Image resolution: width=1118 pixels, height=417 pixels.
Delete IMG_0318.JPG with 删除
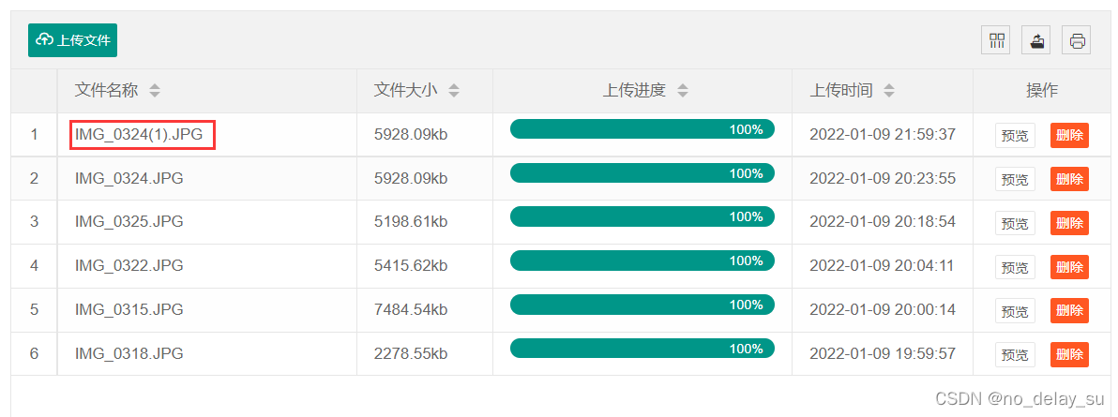click(x=1069, y=354)
